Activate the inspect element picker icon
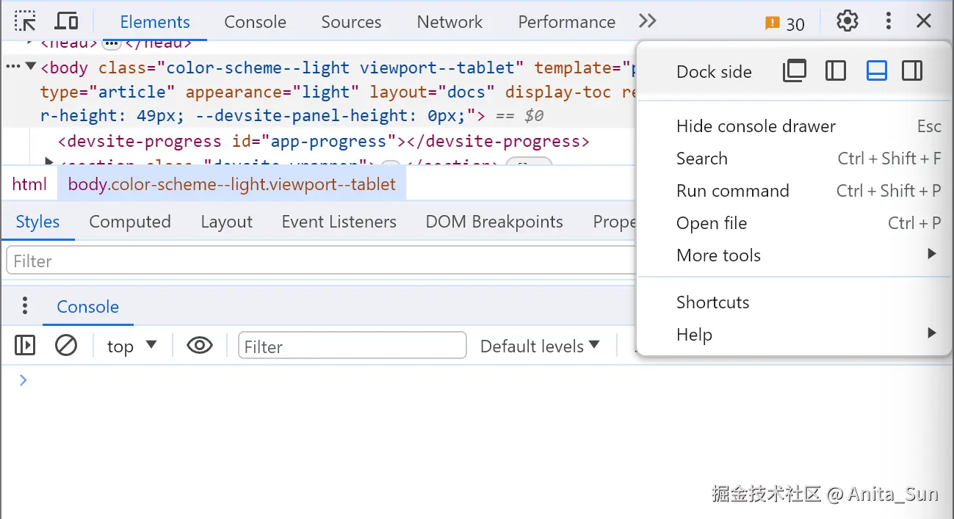 click(25, 21)
